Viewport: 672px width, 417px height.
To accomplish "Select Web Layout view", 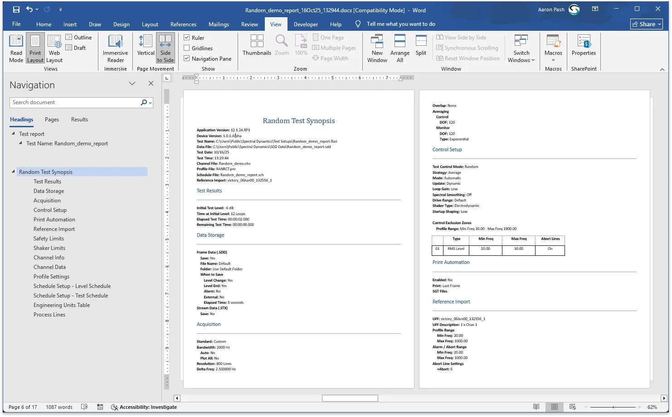I will coord(54,48).
